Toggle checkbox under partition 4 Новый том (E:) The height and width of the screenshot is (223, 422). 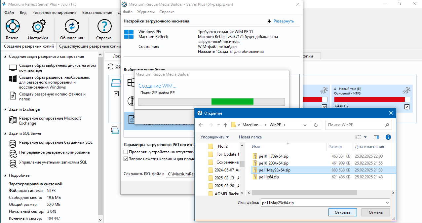click(x=407, y=107)
